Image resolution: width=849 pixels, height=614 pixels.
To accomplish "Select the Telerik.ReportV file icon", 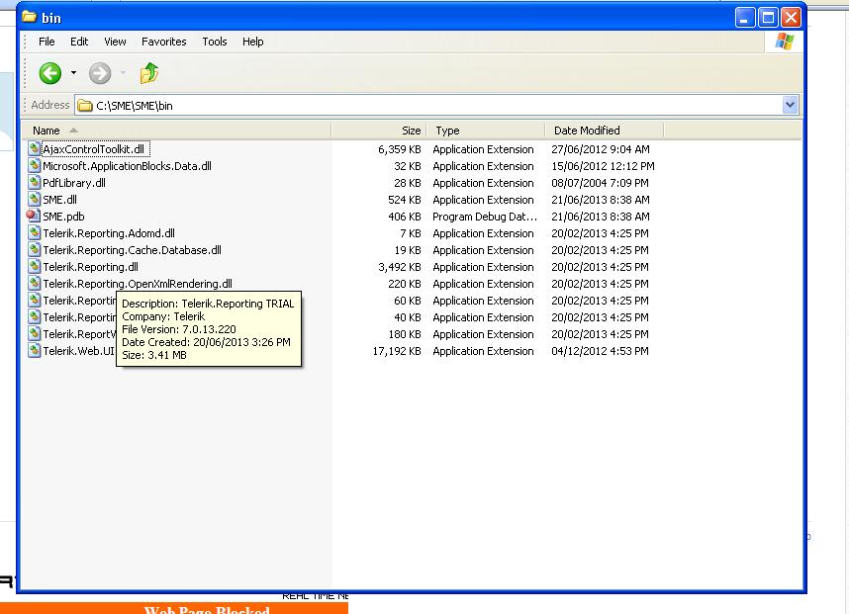I will (34, 334).
